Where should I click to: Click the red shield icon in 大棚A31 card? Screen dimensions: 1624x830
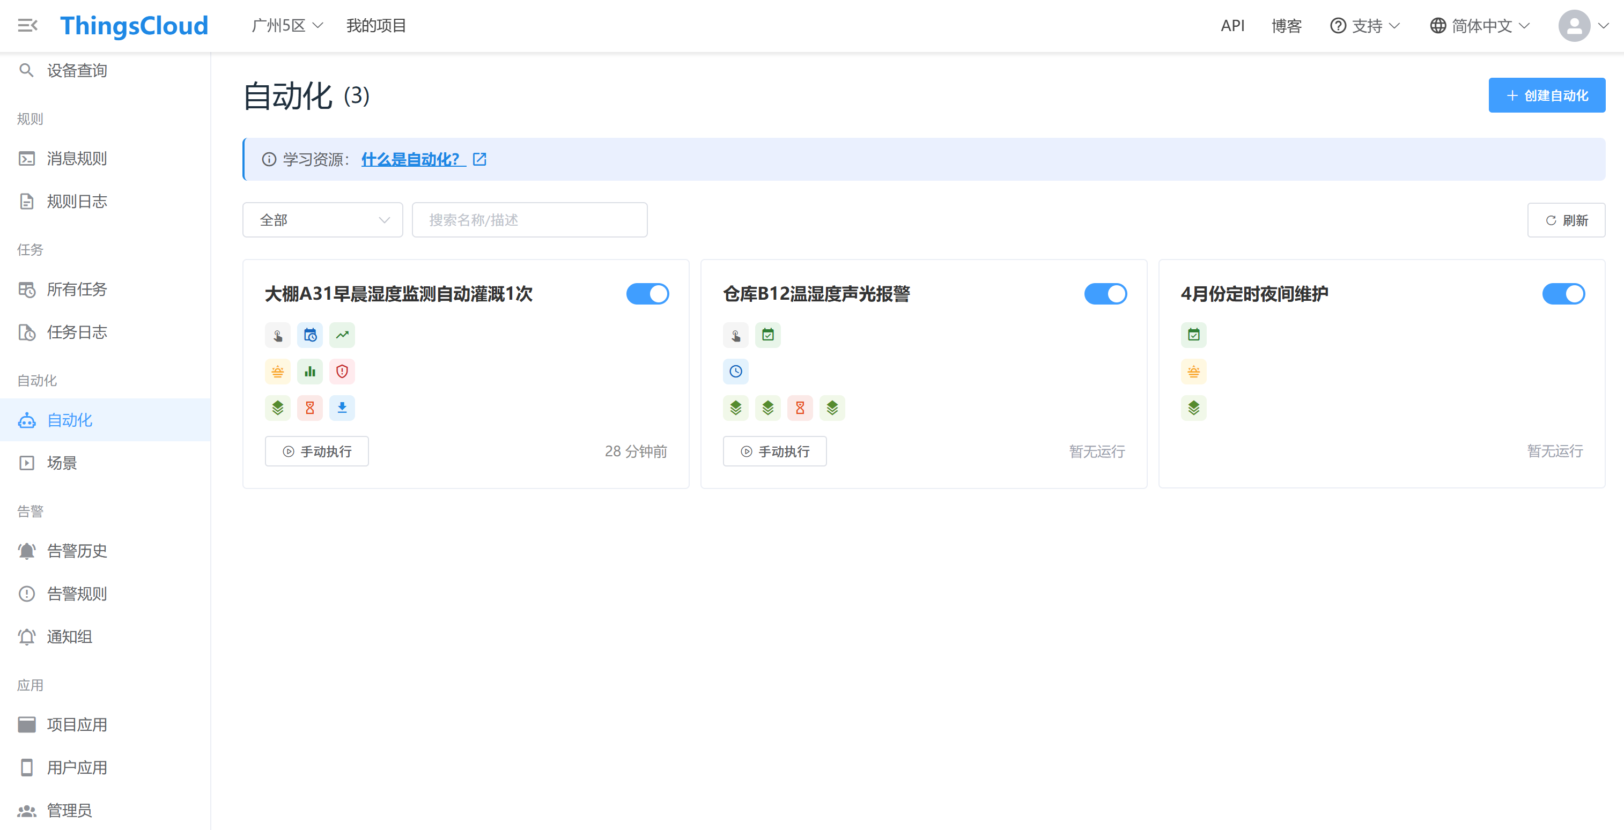(x=342, y=372)
